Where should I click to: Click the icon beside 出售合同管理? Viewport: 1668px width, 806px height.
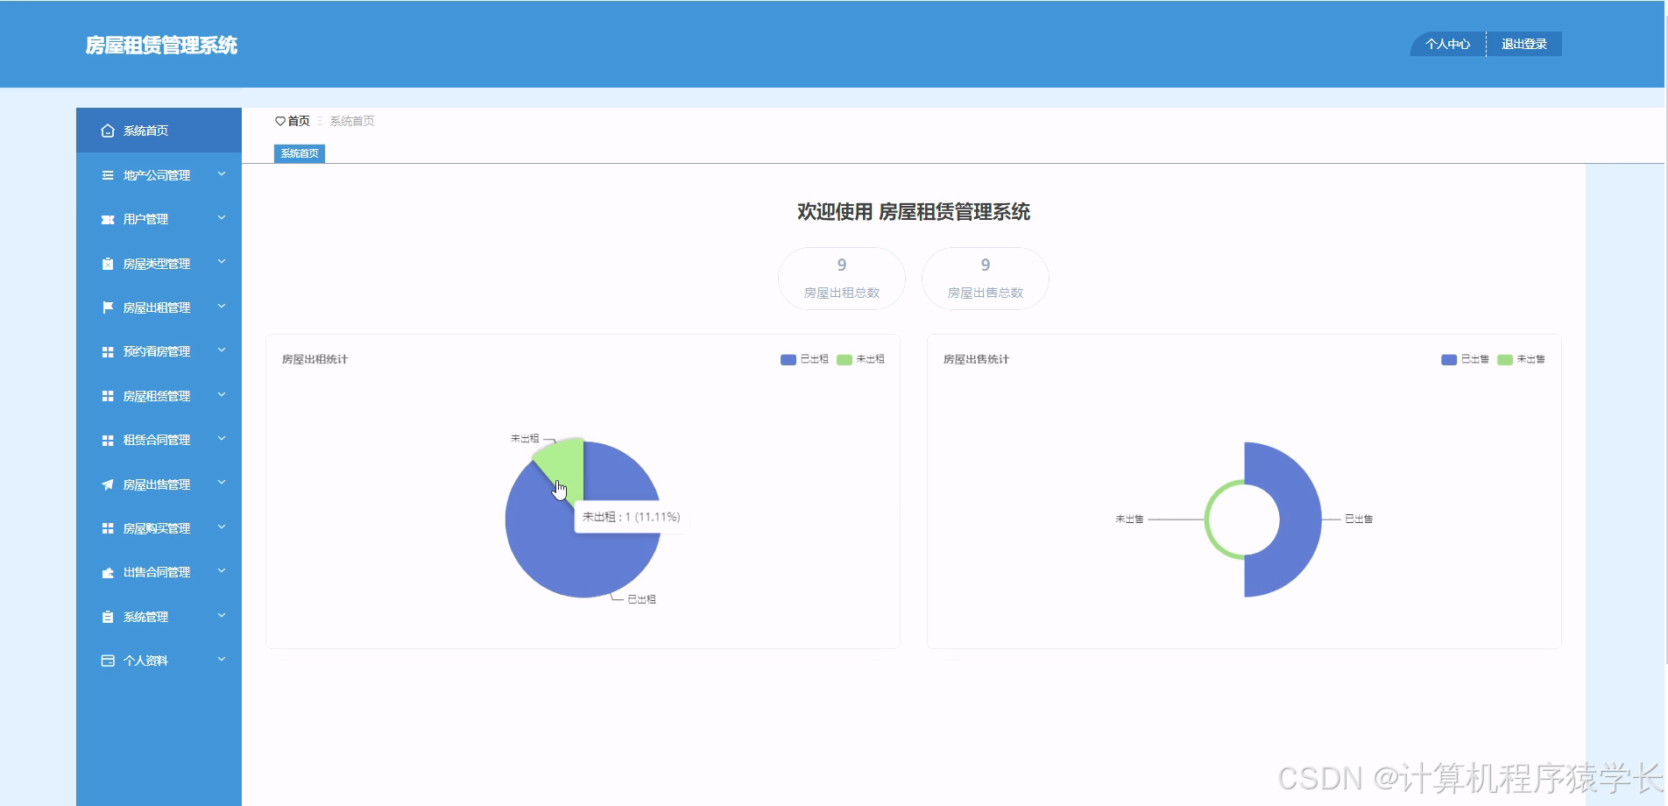click(x=108, y=572)
